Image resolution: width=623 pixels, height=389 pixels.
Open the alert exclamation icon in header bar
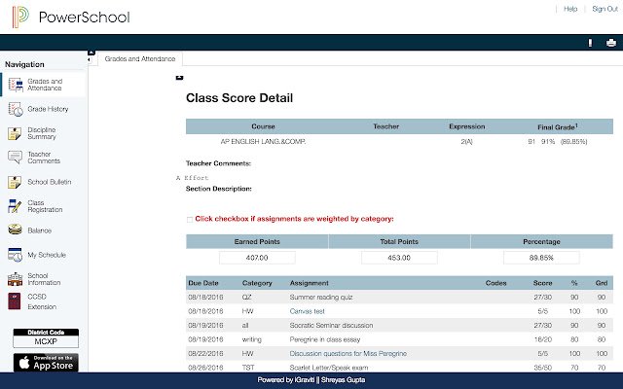[x=590, y=43]
